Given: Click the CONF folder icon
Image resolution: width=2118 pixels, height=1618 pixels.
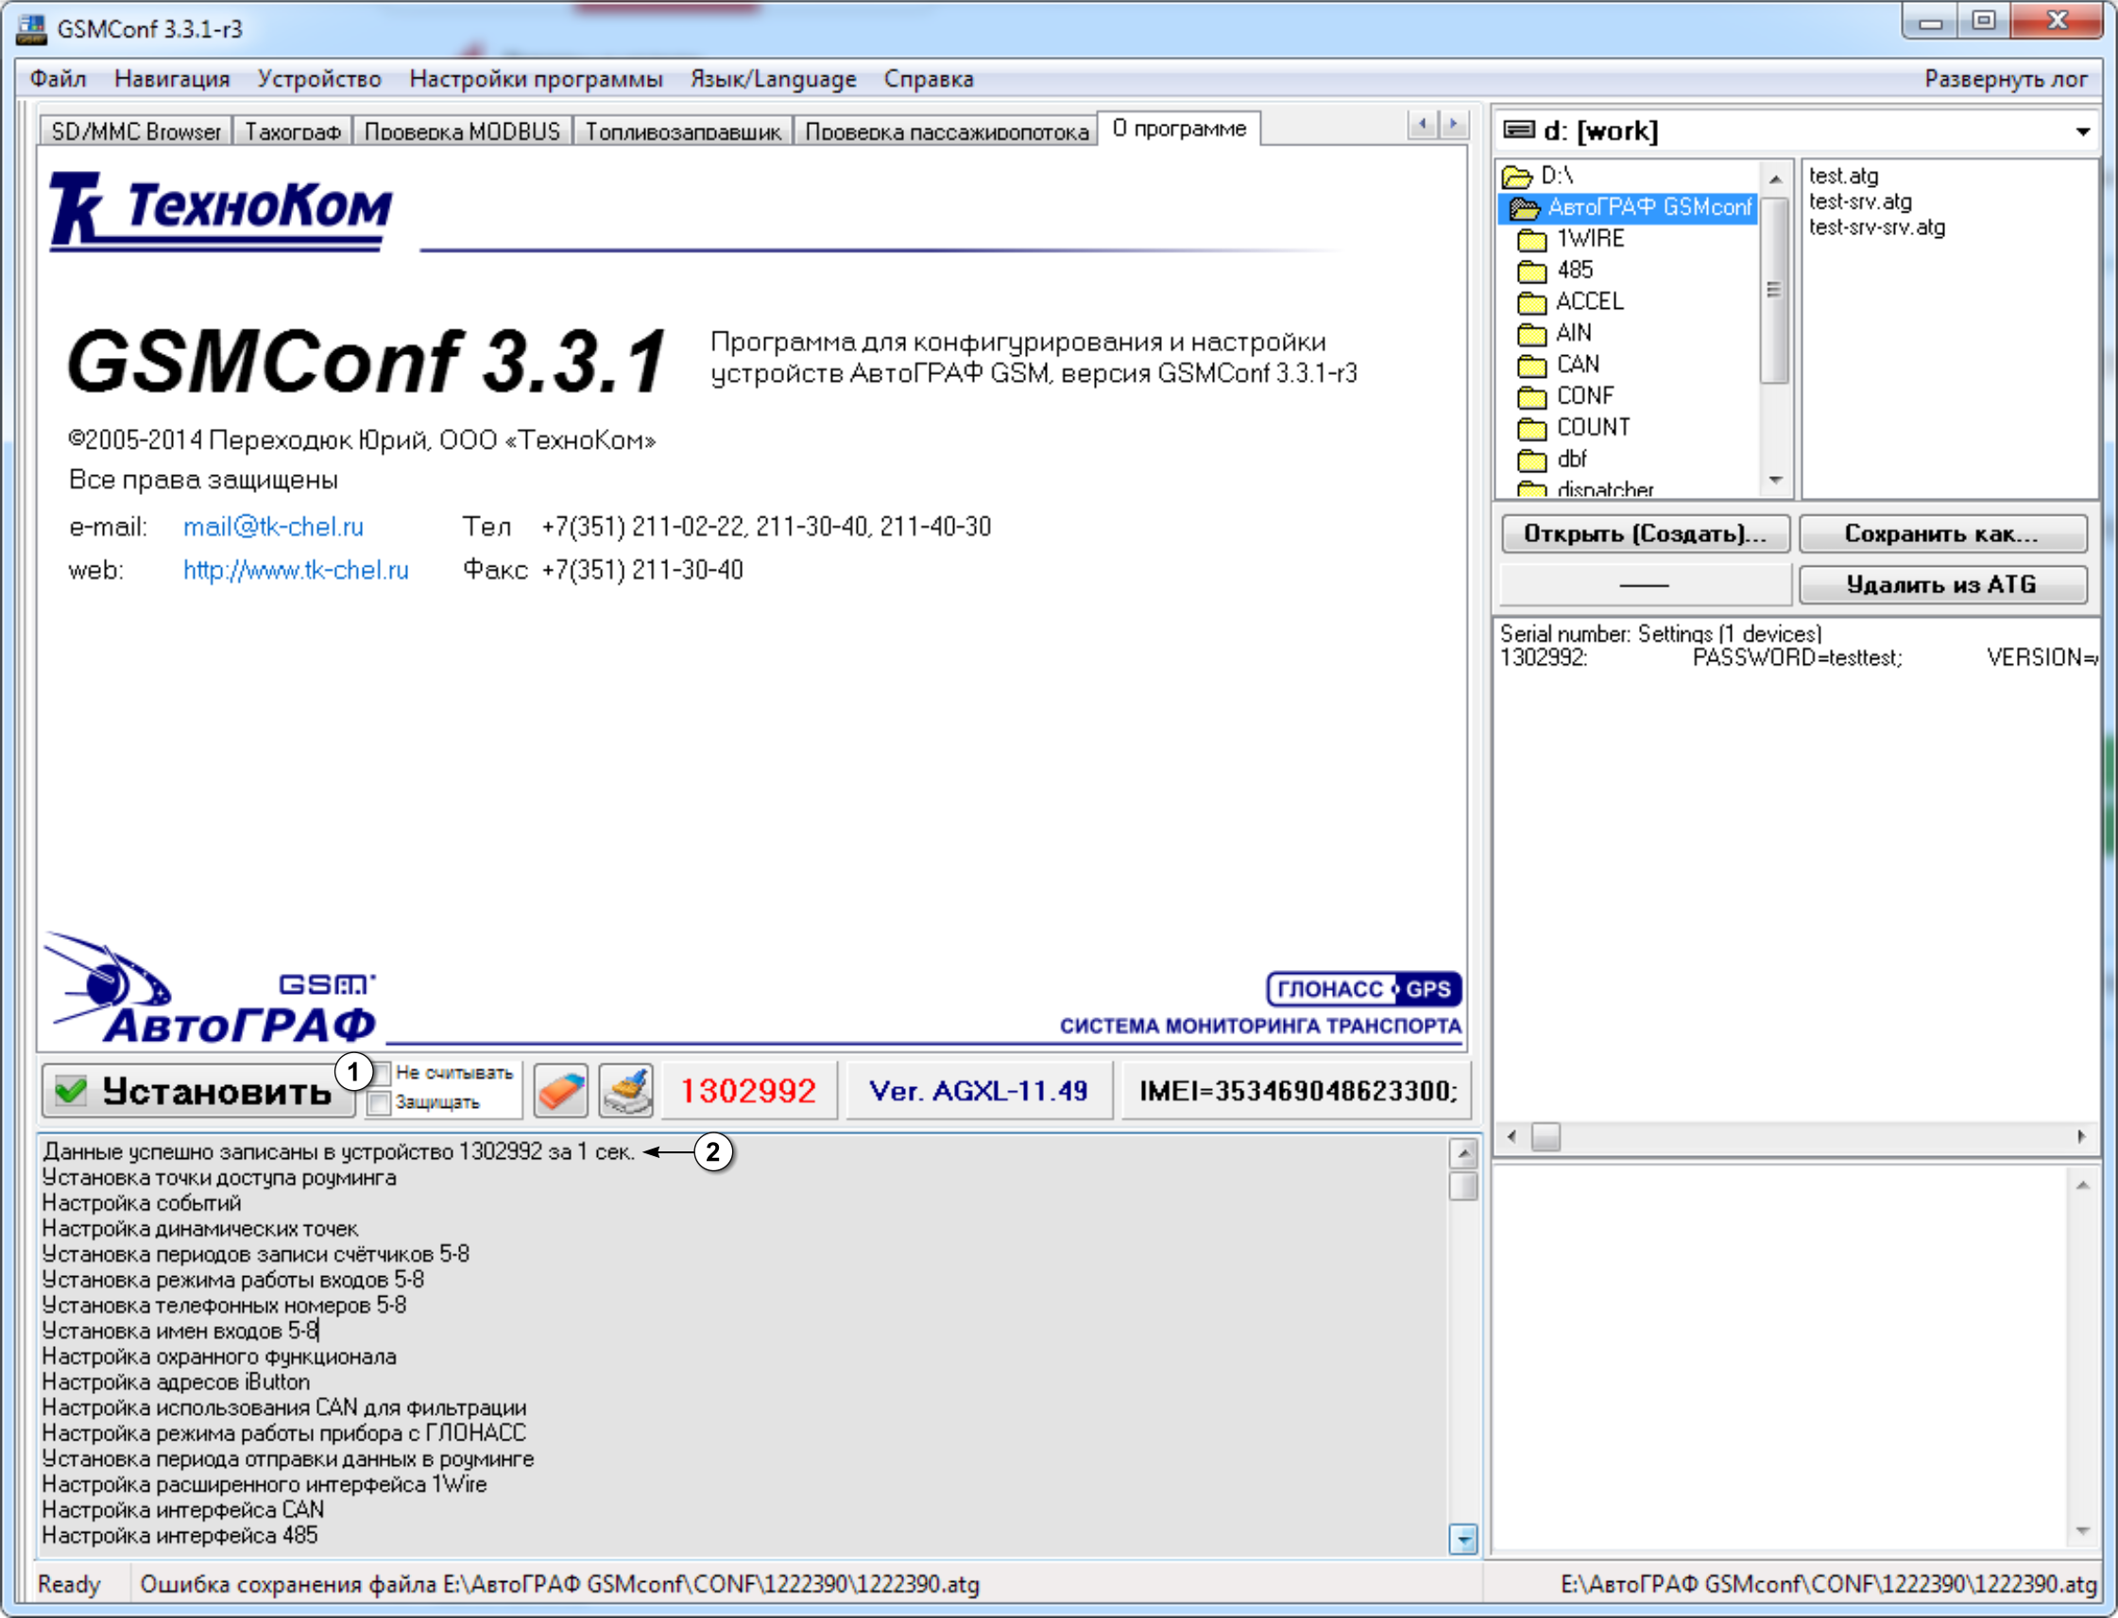Looking at the screenshot, I should (1531, 397).
